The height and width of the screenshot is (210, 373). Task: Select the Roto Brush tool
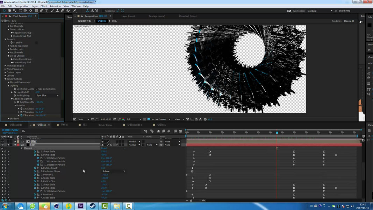(68, 11)
